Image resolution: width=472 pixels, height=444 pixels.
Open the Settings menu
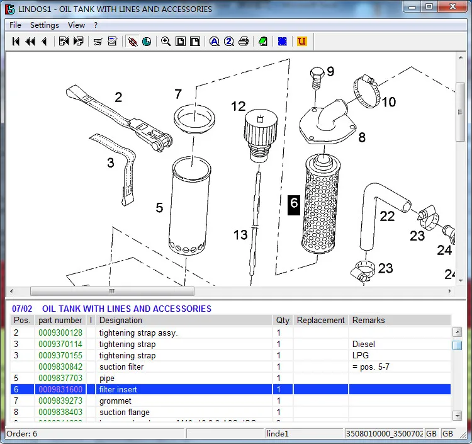click(x=44, y=25)
